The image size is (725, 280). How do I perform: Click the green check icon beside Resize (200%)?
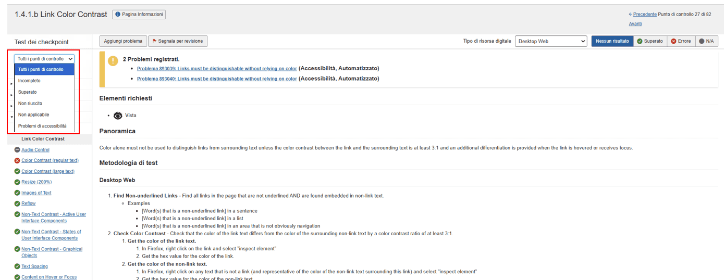point(17,182)
